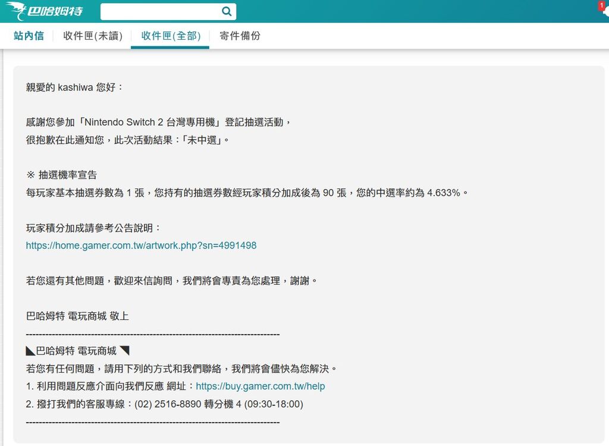
Task: Click the ※ 抽選機率宣告 heading
Action: pyautogui.click(x=61, y=175)
